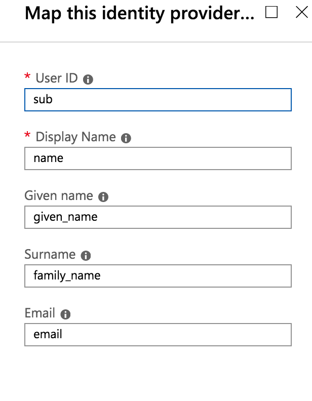Click the red asterisk beside User ID
The image size is (312, 401).
pos(27,76)
